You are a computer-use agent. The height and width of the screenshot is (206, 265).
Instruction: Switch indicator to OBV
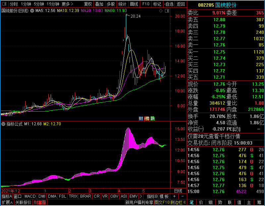click(114, 196)
